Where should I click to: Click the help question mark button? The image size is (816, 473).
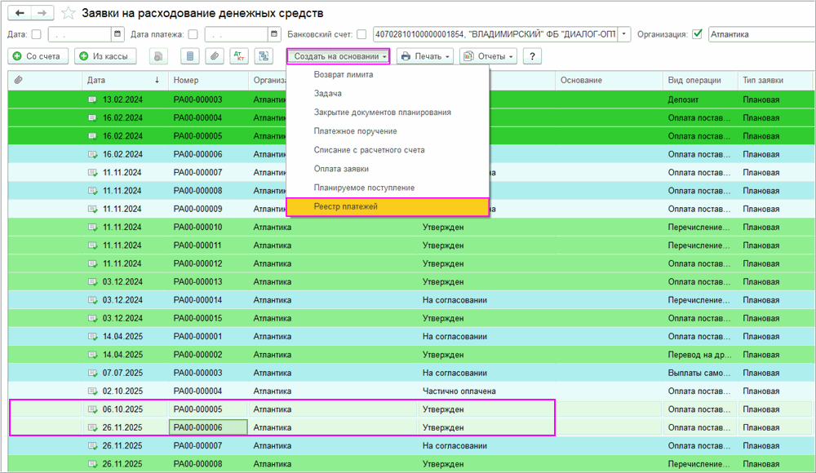pyautogui.click(x=533, y=56)
